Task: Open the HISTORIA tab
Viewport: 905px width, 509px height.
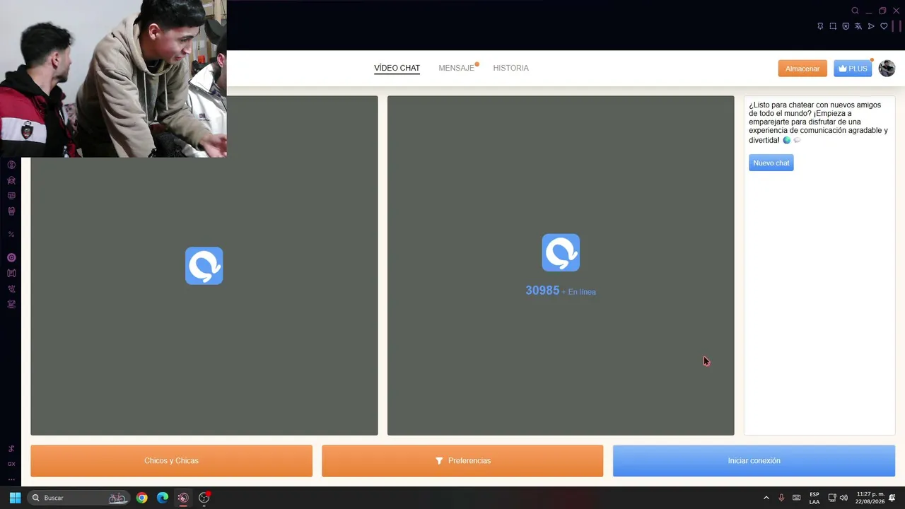Action: pos(510,68)
